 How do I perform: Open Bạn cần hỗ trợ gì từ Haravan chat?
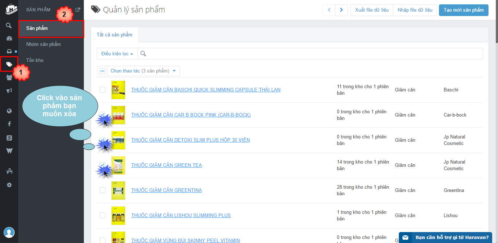pyautogui.click(x=446, y=238)
